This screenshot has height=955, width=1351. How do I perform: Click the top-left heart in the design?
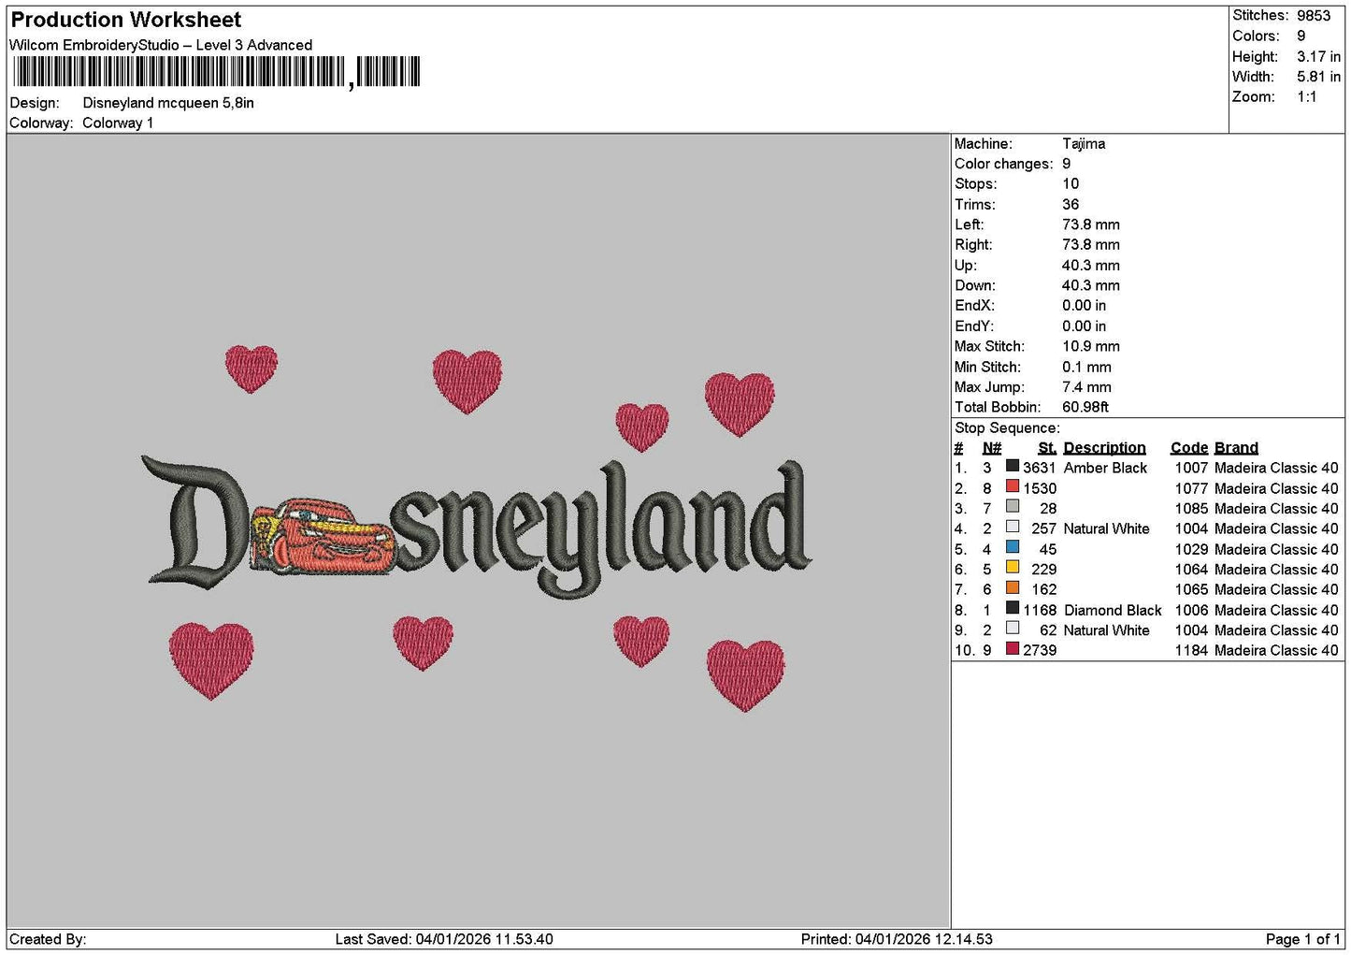[x=252, y=369]
